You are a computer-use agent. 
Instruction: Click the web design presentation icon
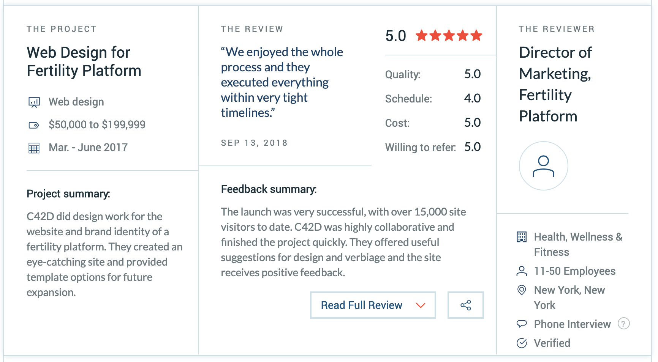tap(34, 102)
